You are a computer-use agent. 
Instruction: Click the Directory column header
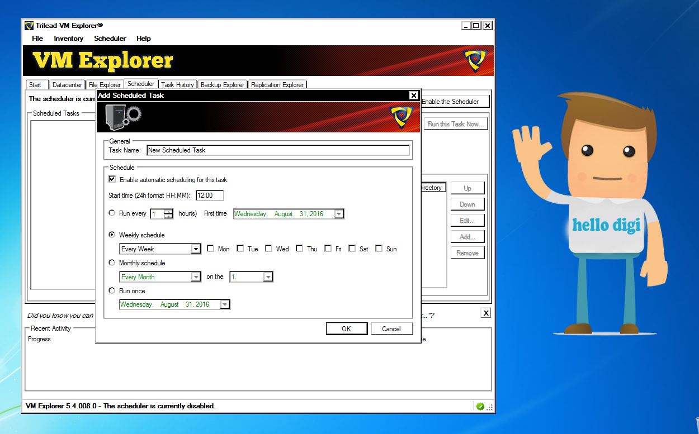pyautogui.click(x=433, y=188)
